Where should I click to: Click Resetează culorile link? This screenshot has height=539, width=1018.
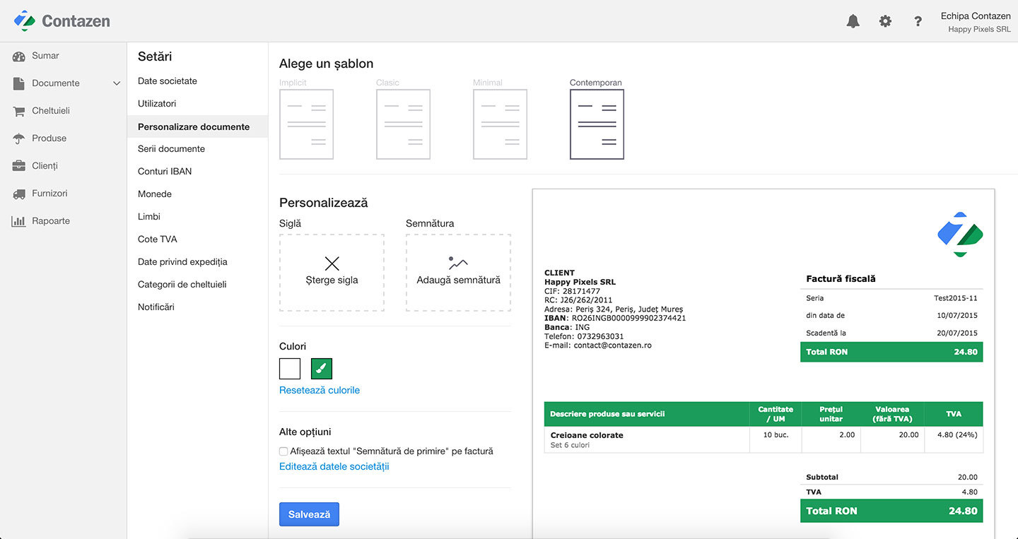320,390
